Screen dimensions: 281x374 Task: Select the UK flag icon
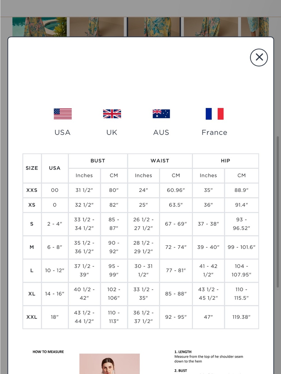click(112, 114)
